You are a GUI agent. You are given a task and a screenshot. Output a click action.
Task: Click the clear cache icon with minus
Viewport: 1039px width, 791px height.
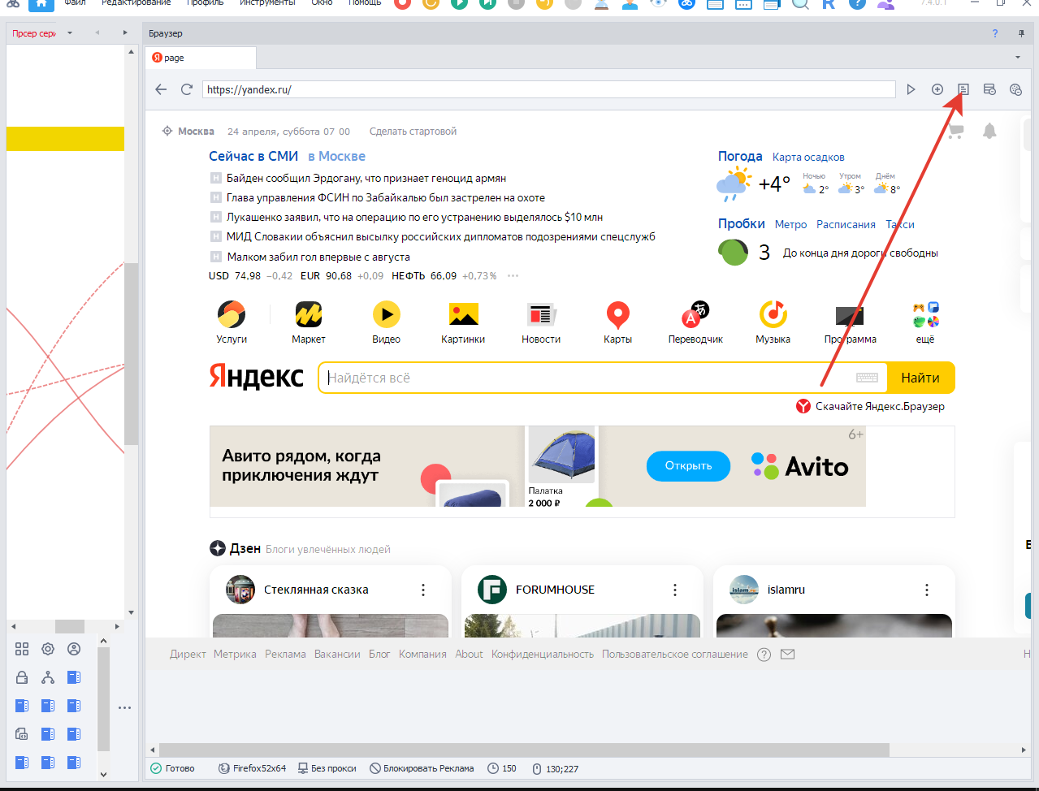[x=989, y=89]
